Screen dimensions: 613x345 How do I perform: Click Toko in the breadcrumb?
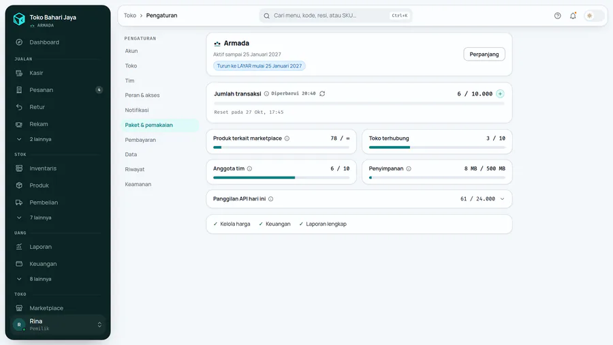click(x=130, y=15)
